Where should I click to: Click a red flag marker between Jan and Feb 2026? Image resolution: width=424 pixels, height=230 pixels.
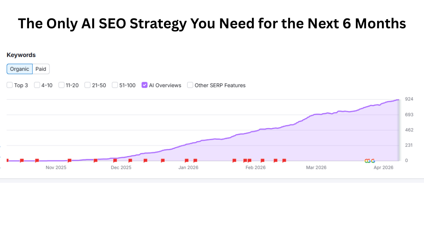(234, 160)
